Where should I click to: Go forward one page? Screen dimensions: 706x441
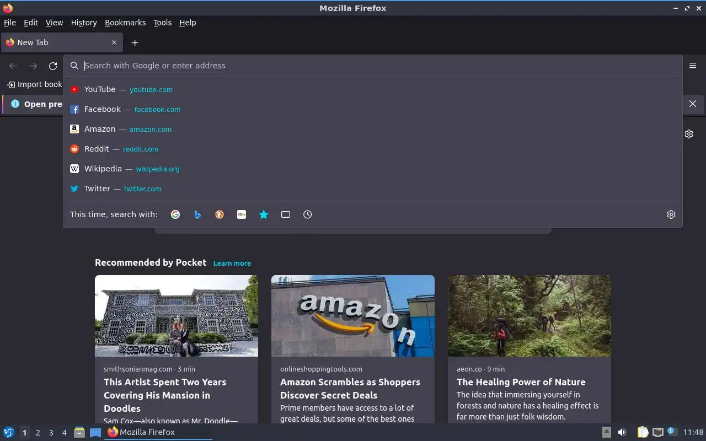click(33, 66)
